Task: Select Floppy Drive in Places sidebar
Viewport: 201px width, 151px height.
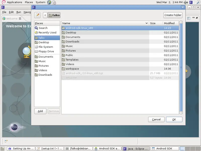Action: [x=47, y=51]
